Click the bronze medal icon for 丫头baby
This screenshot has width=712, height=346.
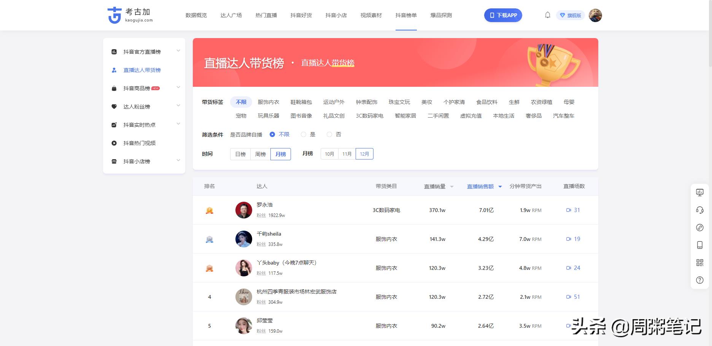coord(210,268)
